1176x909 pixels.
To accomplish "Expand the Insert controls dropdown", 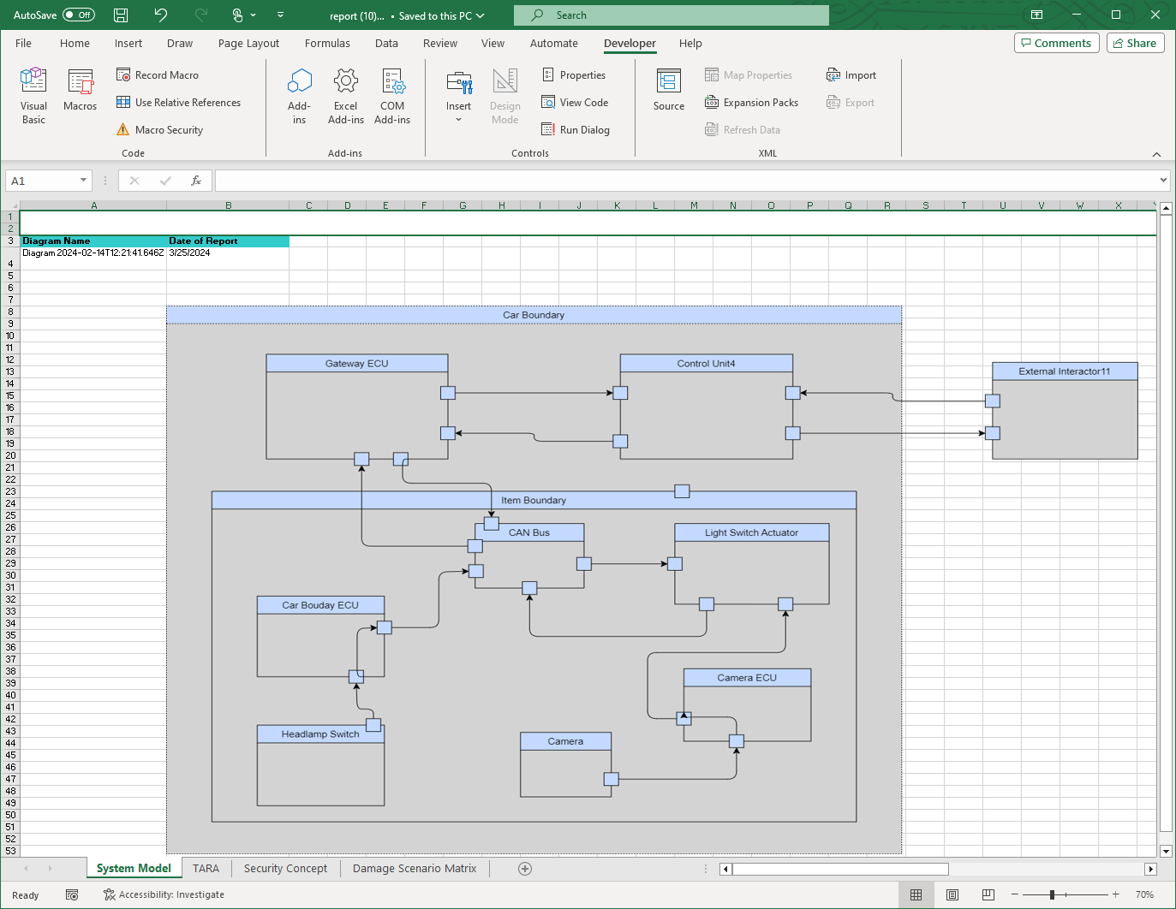I will coord(458,120).
